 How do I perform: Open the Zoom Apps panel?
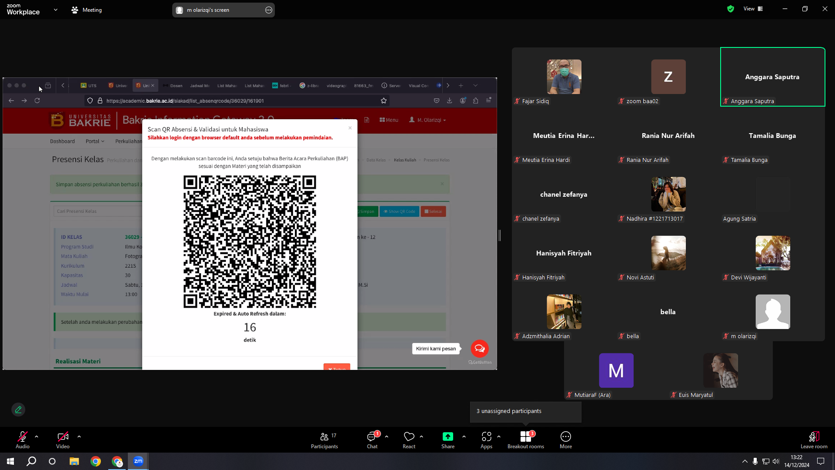point(486,440)
